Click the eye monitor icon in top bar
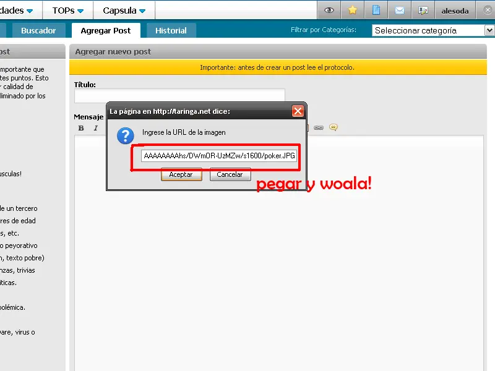 (329, 11)
